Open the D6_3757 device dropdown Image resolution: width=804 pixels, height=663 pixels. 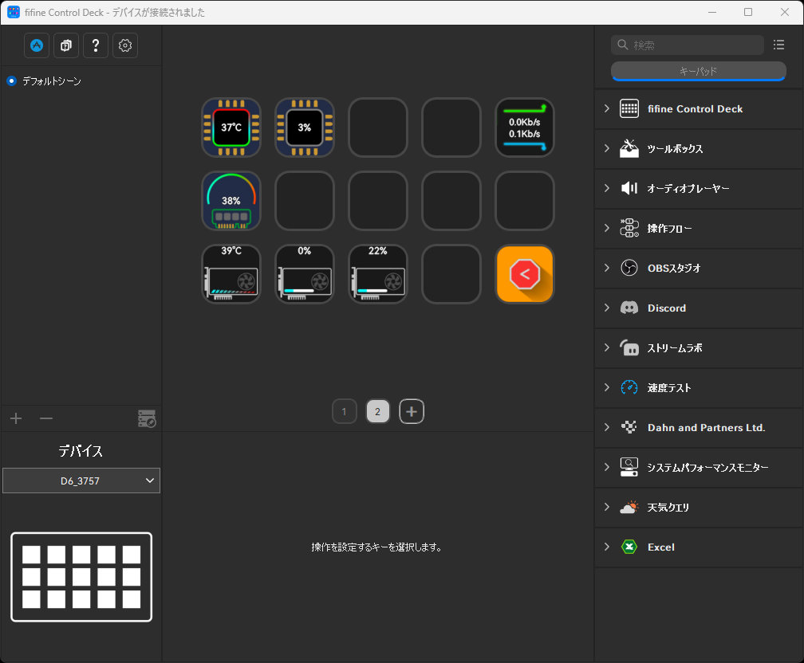(81, 481)
